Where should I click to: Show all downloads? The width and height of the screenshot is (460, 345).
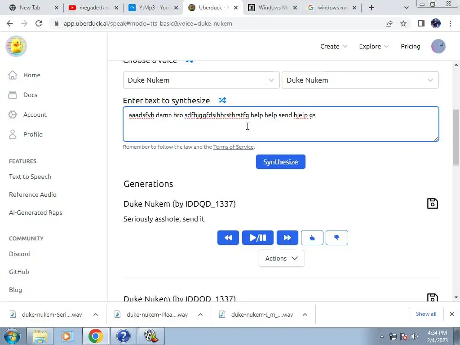click(426, 314)
